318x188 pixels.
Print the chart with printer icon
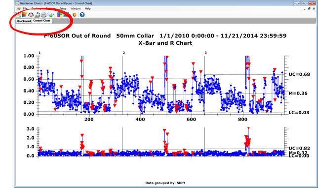pyautogui.click(x=43, y=15)
